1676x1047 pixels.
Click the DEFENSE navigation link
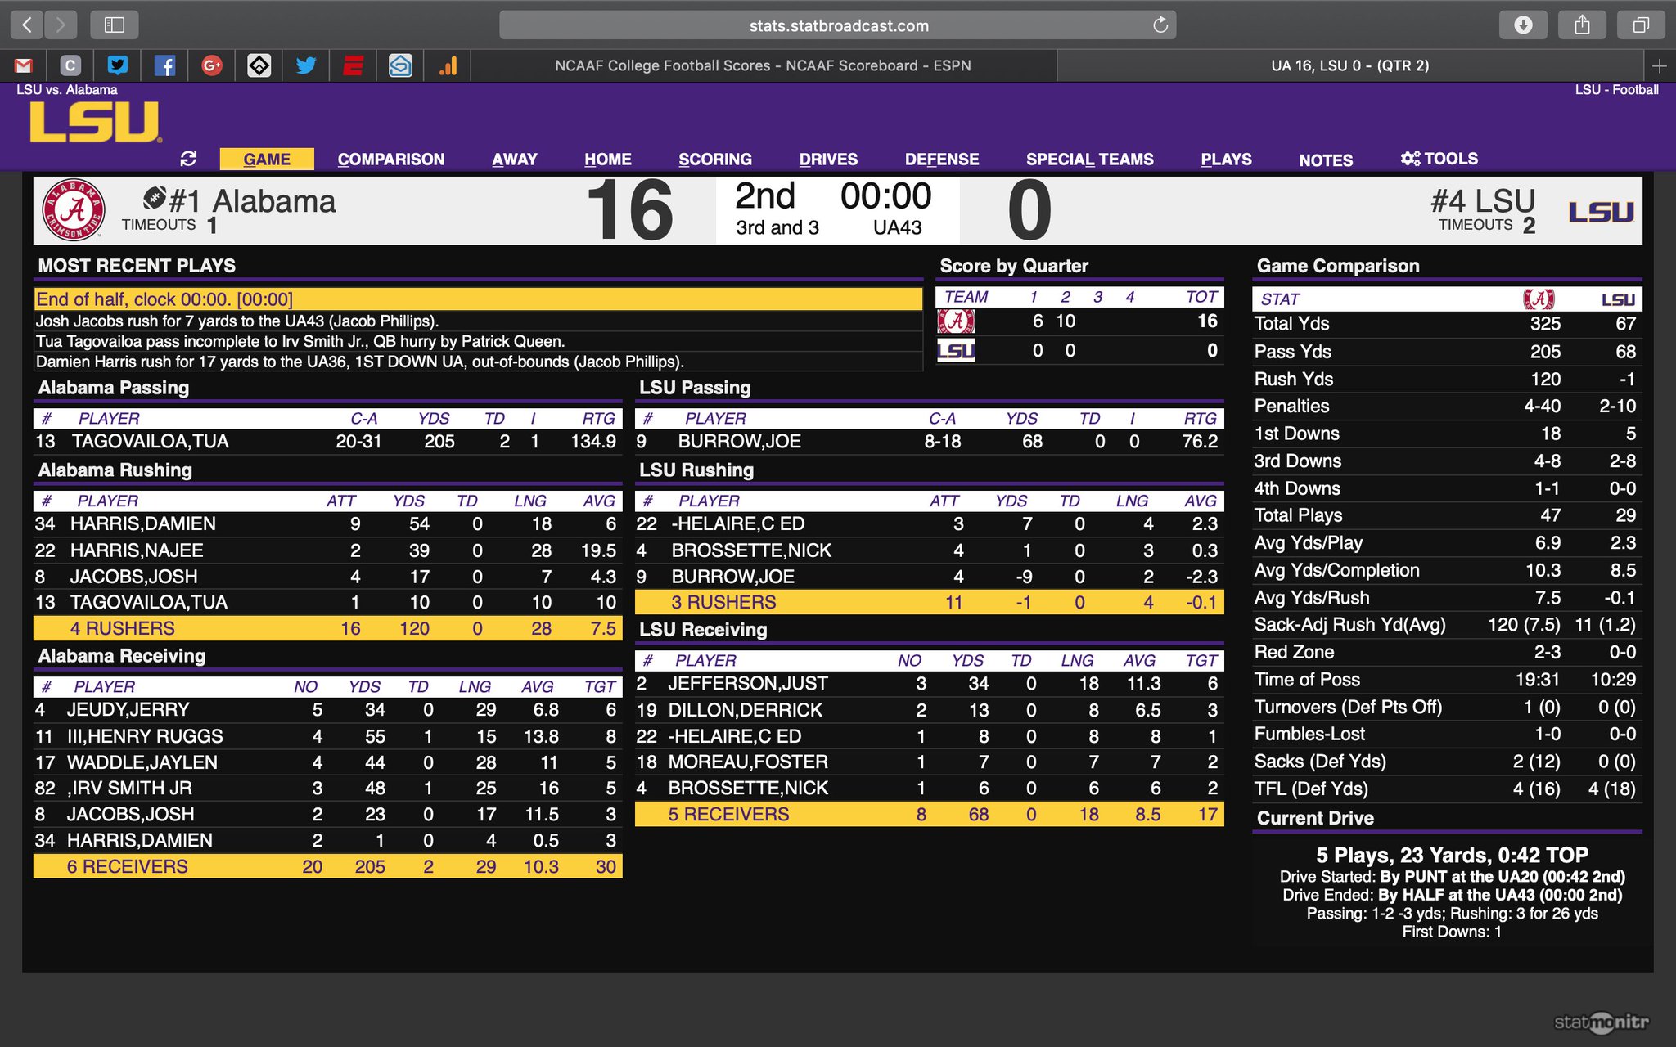(x=941, y=160)
